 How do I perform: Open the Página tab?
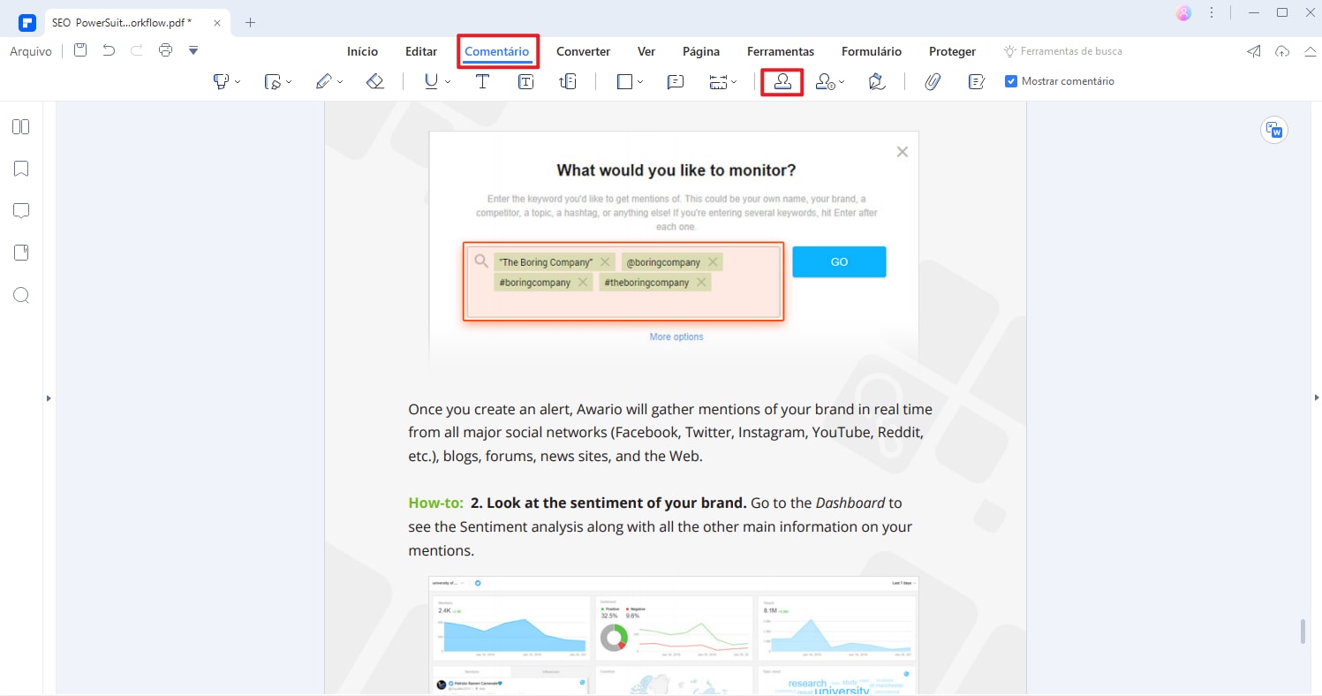(x=701, y=51)
